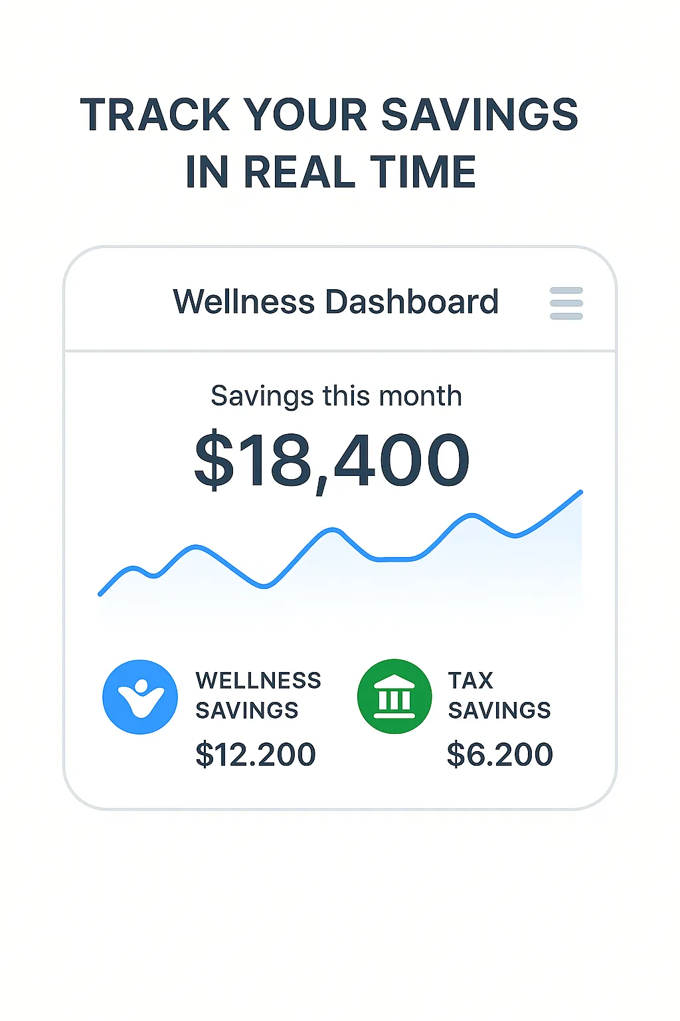Select the TAX SAVINGS label

coord(499,695)
